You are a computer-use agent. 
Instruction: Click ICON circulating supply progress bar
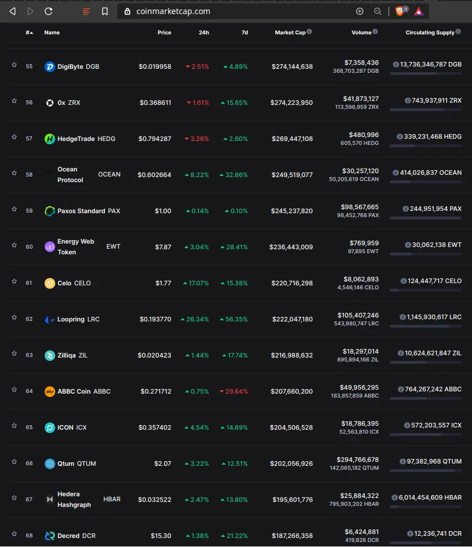click(426, 434)
